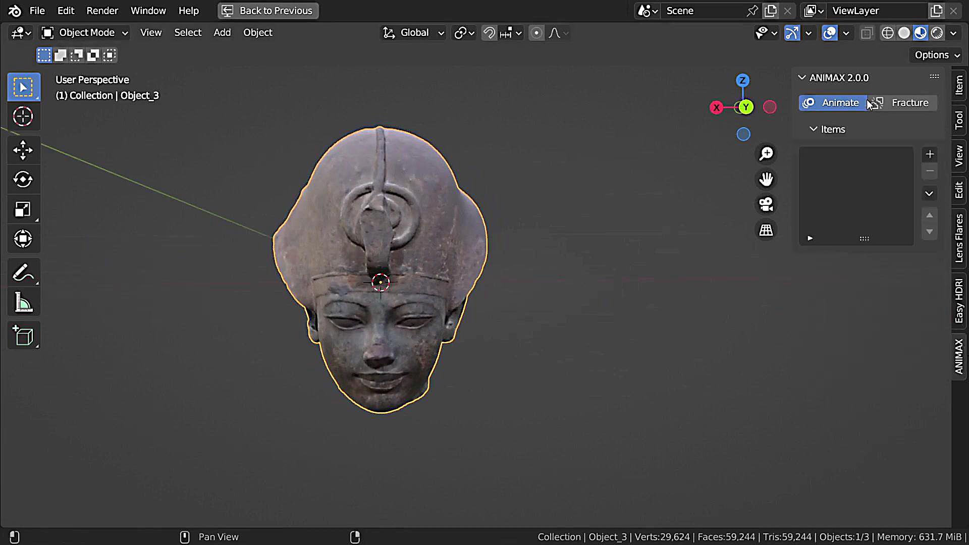The width and height of the screenshot is (969, 545).
Task: Switch to rendered viewport shading
Action: pos(937,33)
